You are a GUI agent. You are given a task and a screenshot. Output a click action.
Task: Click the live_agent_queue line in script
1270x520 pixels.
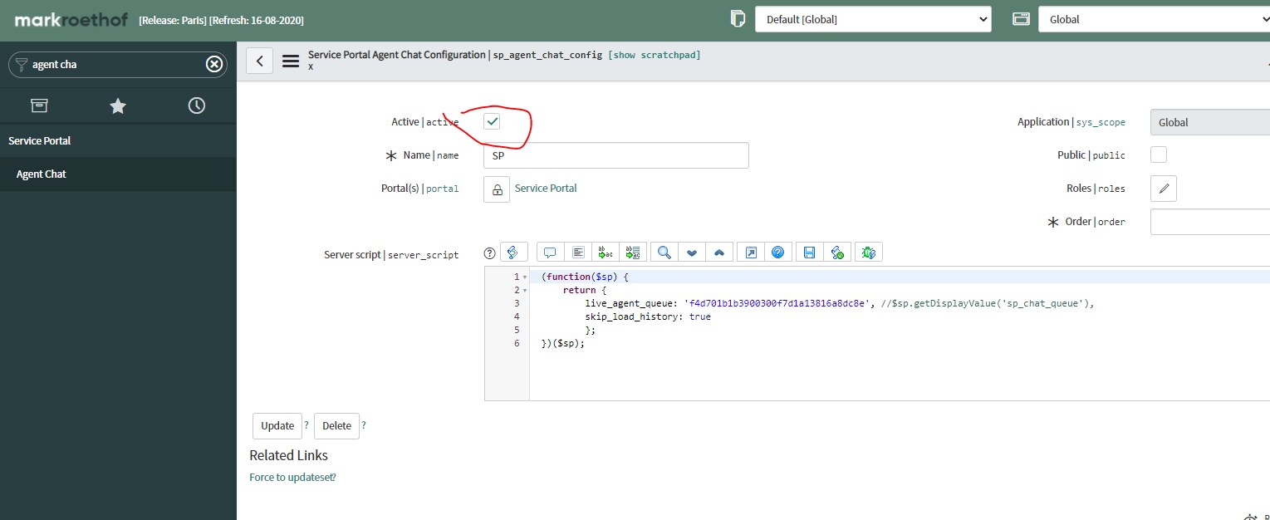pos(840,303)
